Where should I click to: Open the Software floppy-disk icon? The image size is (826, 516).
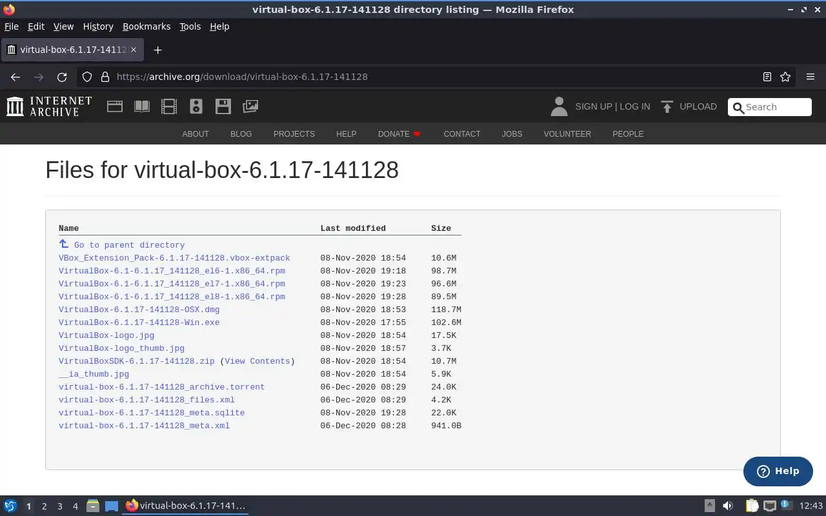pyautogui.click(x=223, y=106)
